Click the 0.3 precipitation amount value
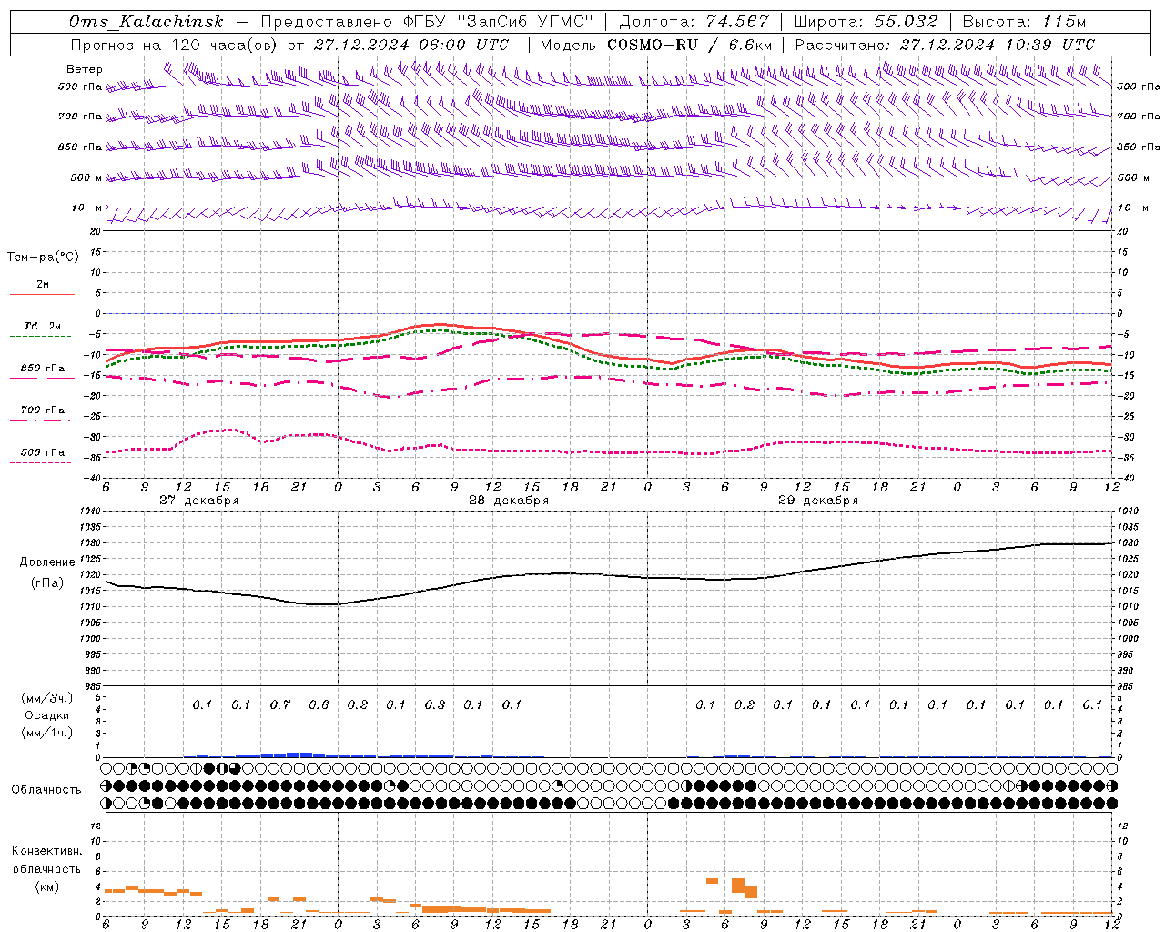The image size is (1165, 932). point(435,704)
